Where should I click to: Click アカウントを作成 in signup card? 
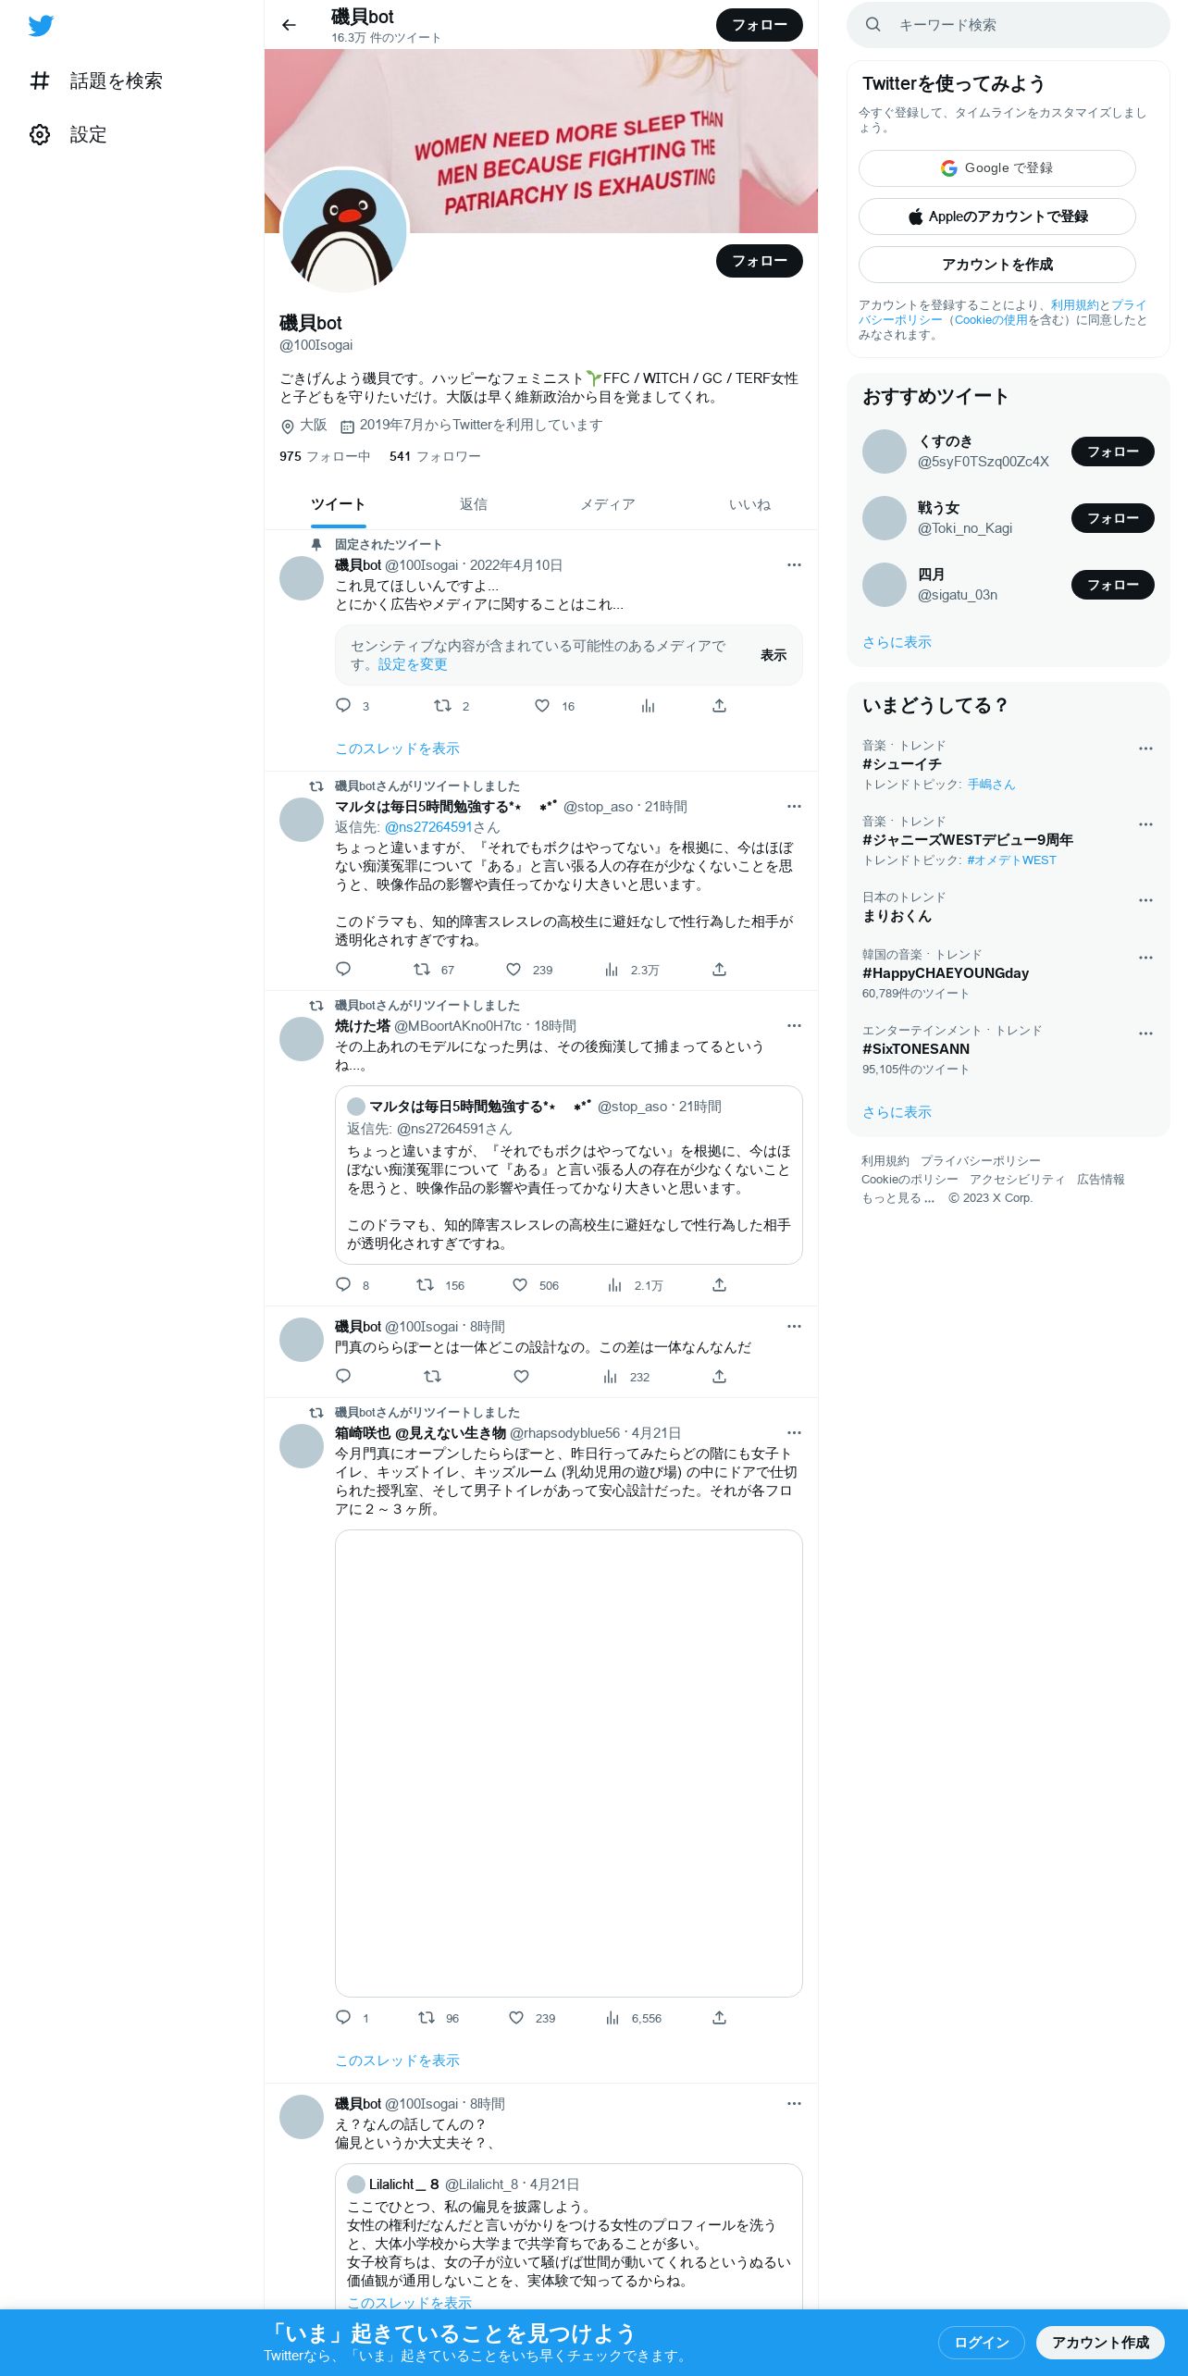[997, 265]
